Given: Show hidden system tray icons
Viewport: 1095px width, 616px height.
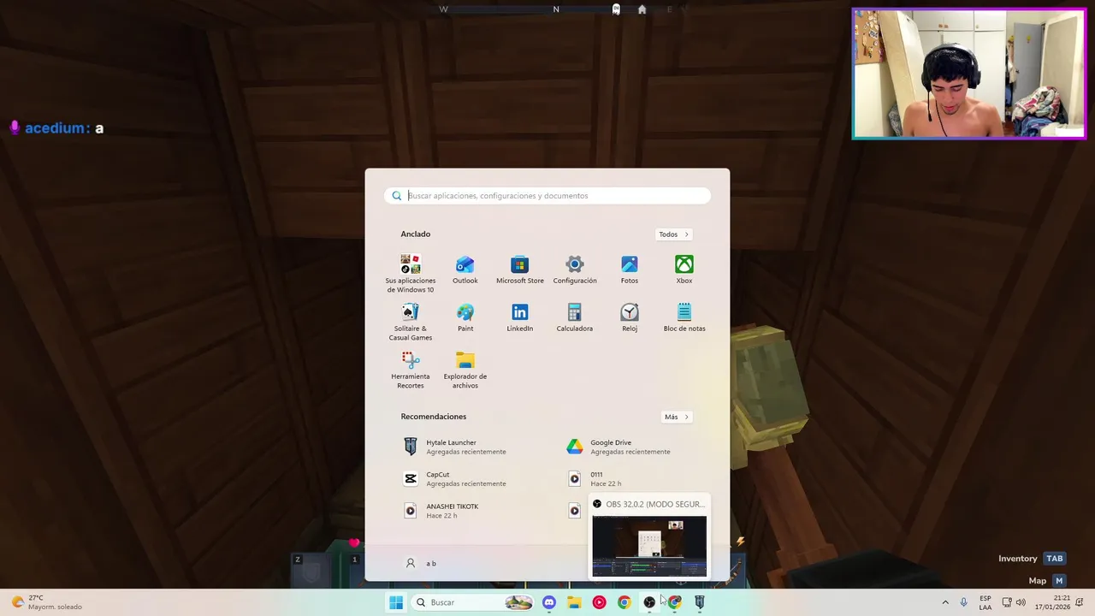Looking at the screenshot, I should tap(945, 602).
